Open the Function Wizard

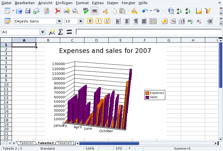(x=52, y=32)
